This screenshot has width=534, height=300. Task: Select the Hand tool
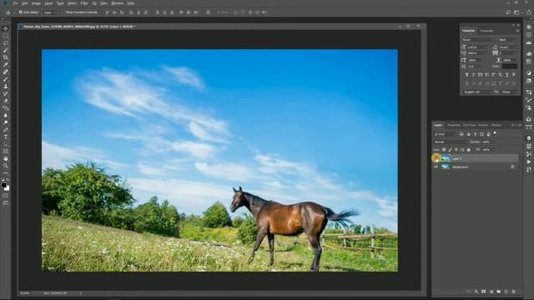point(6,158)
